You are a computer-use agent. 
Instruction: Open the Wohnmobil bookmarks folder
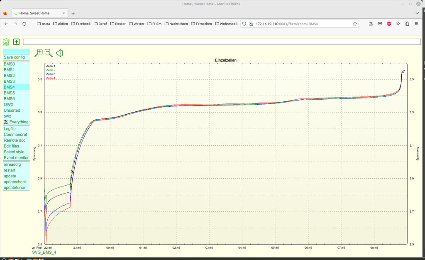(226, 24)
